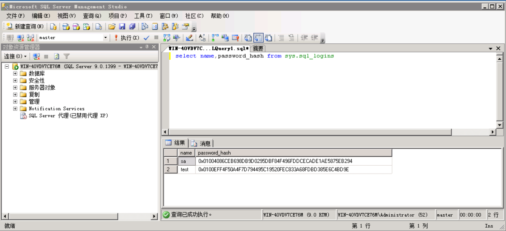
Task: Click the Decrease Indent icon
Action: 305,38
